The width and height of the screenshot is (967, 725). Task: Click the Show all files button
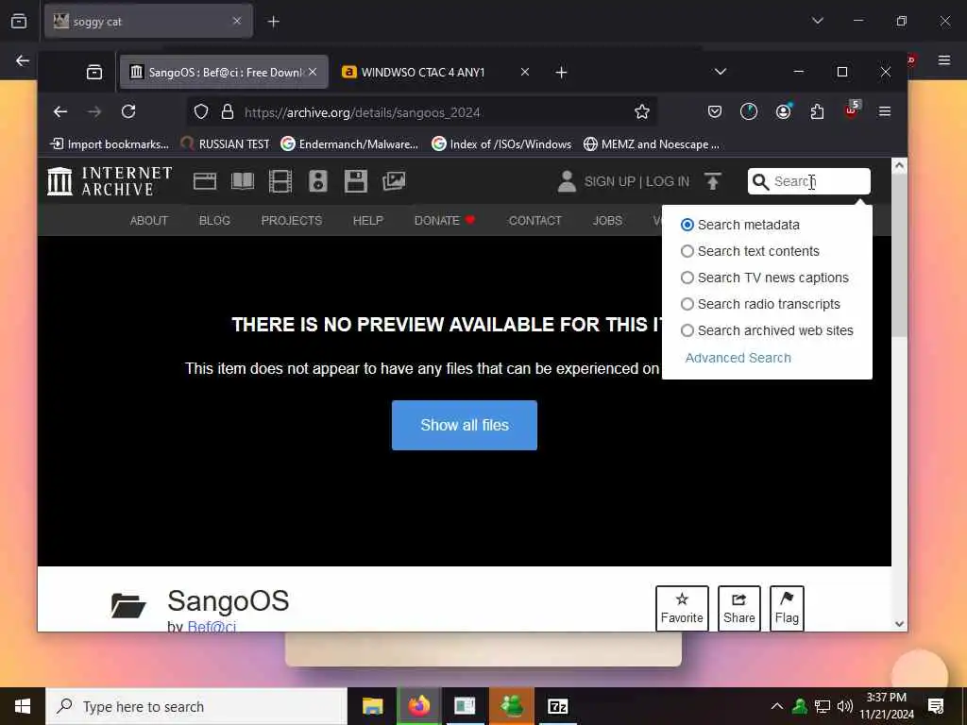[465, 426]
